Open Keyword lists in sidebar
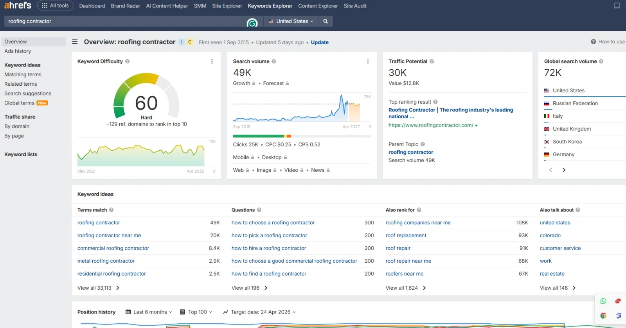This screenshot has height=328, width=626. point(21,155)
